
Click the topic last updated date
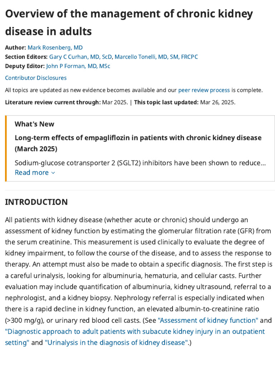[217, 102]
